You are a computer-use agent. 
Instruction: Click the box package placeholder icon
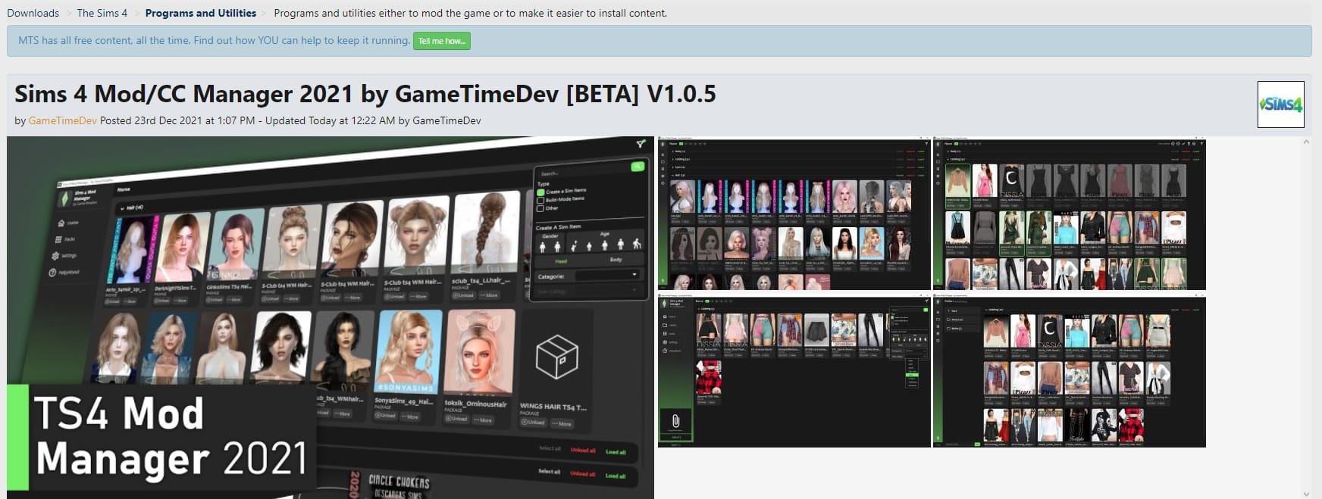pos(556,357)
